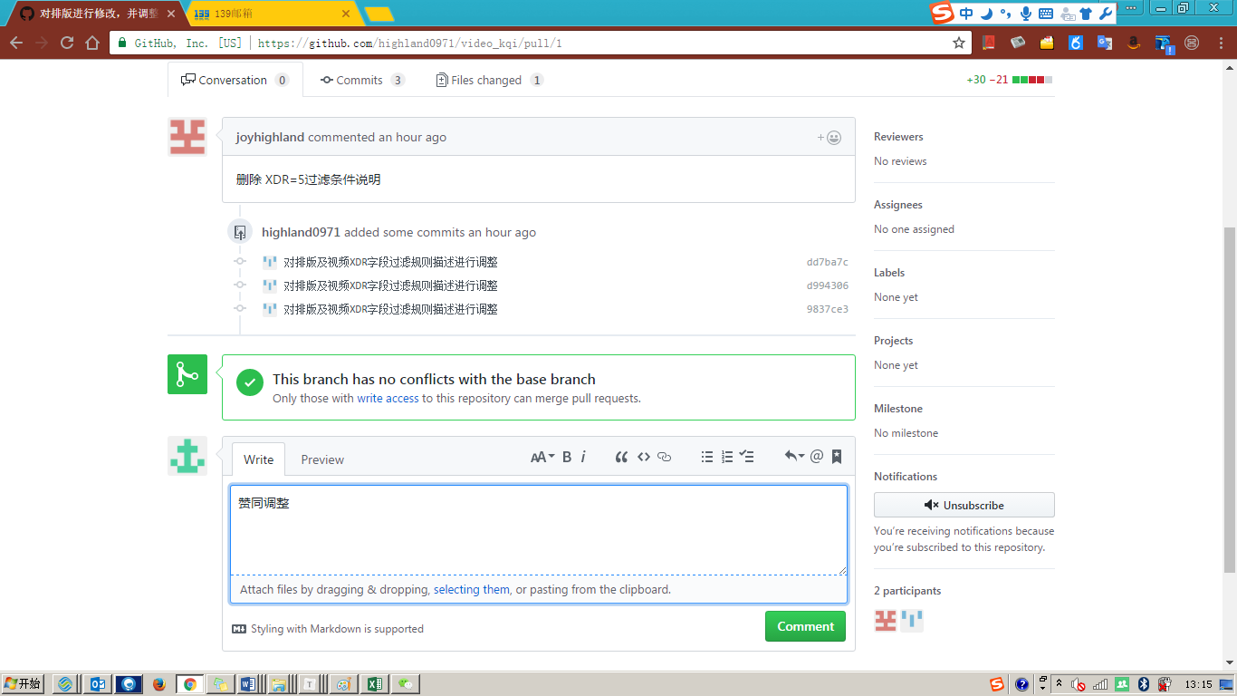Viewport: 1237px width, 696px height.
Task: Add a task list icon
Action: [747, 457]
